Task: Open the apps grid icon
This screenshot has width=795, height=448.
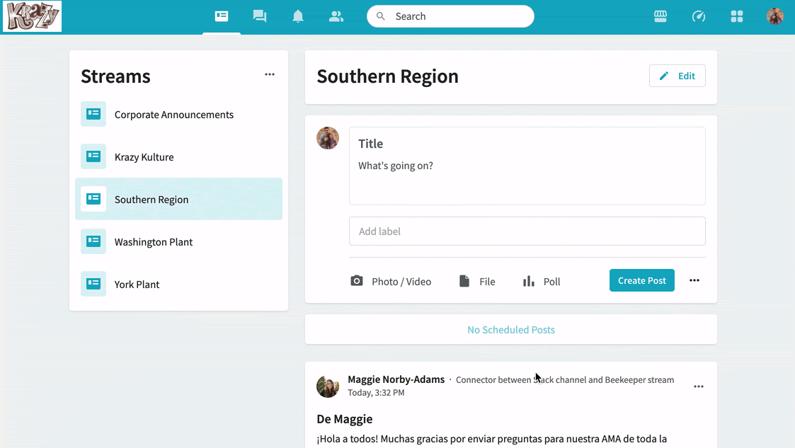Action: coord(737,16)
